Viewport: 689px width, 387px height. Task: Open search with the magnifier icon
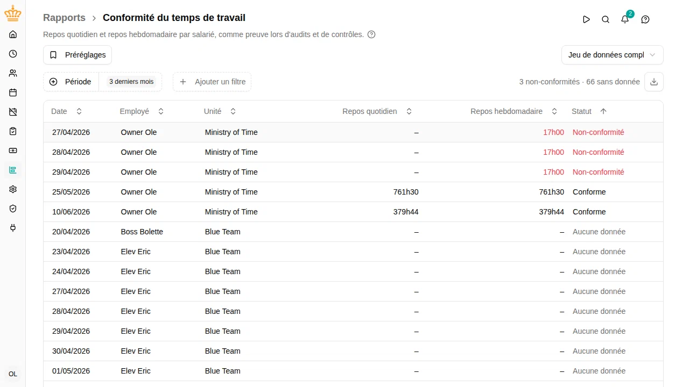point(606,19)
